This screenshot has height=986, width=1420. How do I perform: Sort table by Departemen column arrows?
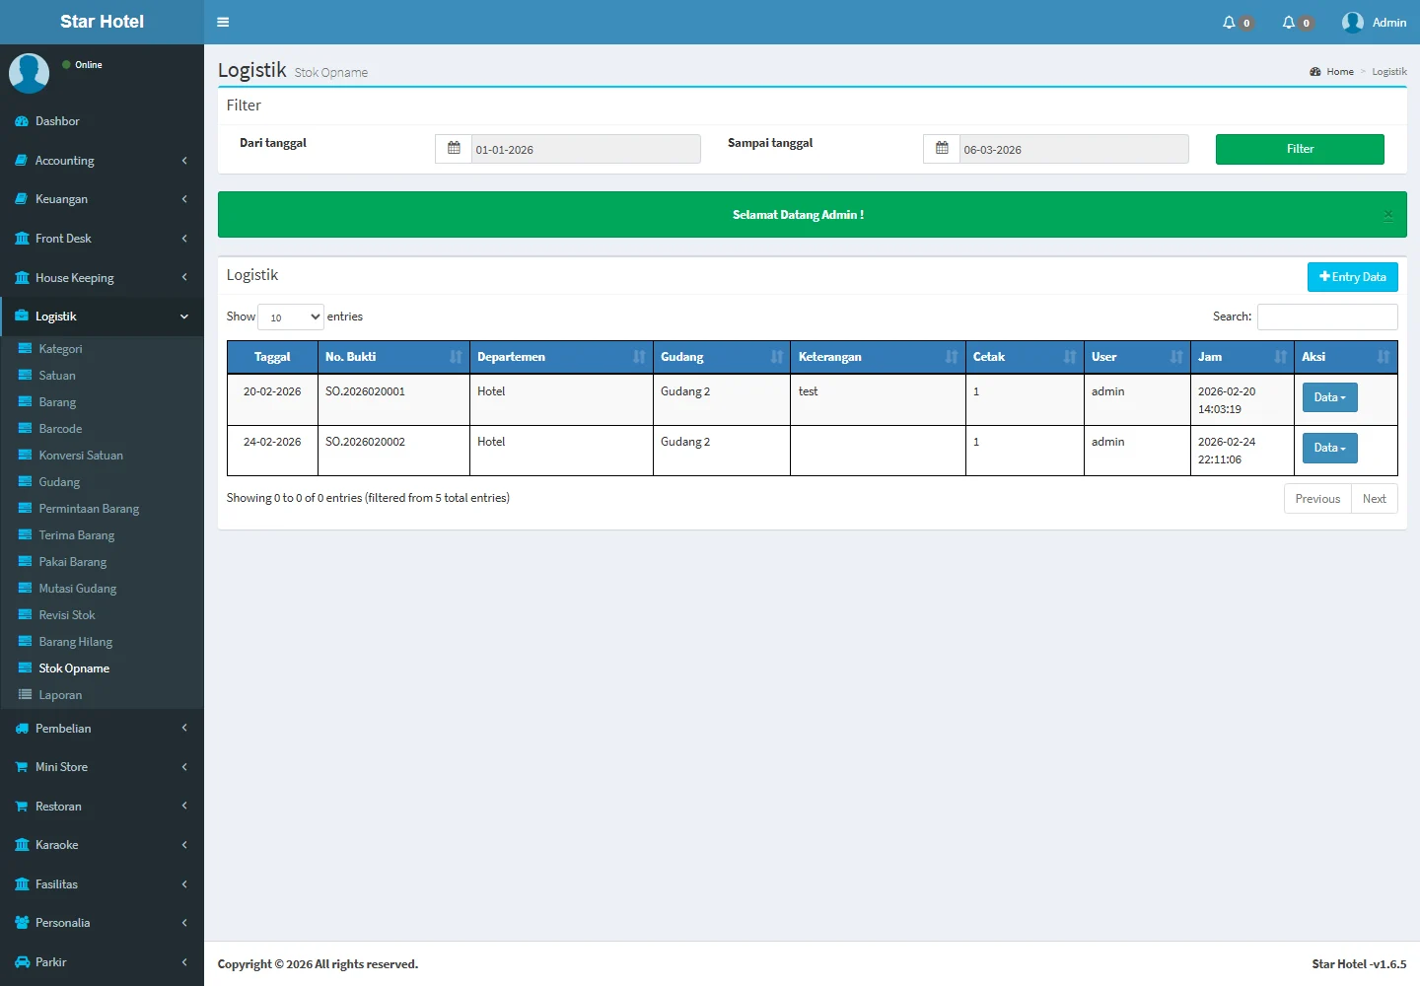click(639, 357)
